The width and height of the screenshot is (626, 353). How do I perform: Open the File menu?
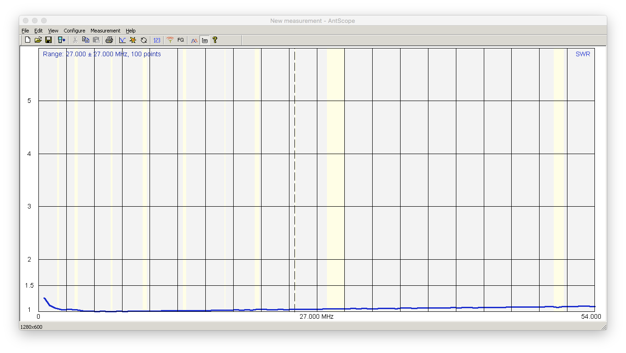coord(25,31)
